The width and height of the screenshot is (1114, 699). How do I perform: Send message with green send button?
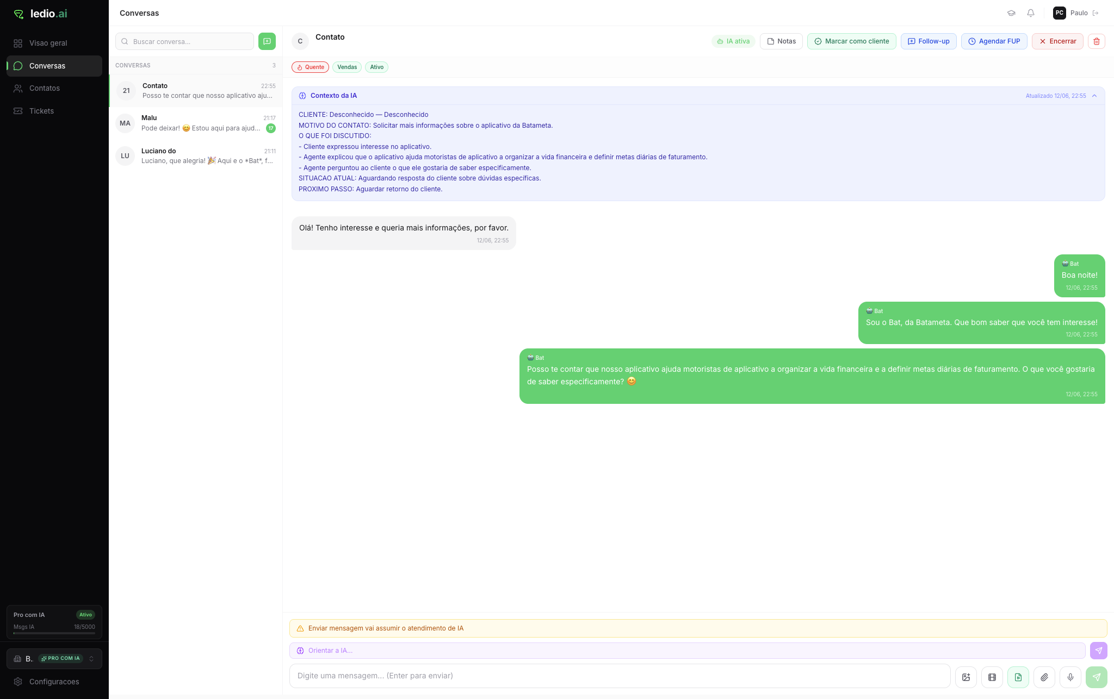[1097, 677]
